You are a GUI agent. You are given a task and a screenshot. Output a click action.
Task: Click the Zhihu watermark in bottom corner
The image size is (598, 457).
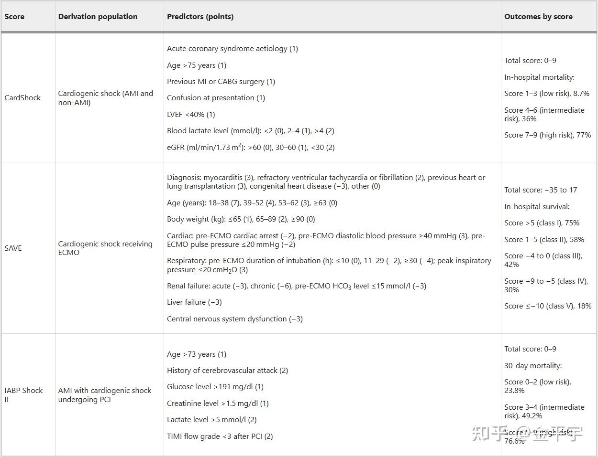coord(527,434)
